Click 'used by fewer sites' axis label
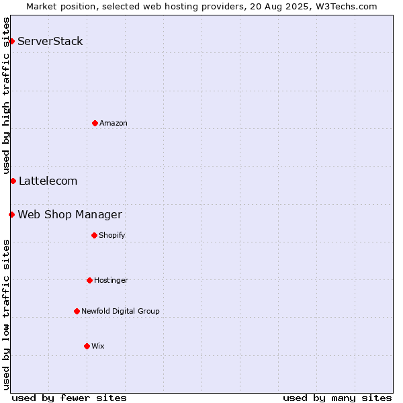The width and height of the screenshot is (403, 403). (69, 398)
